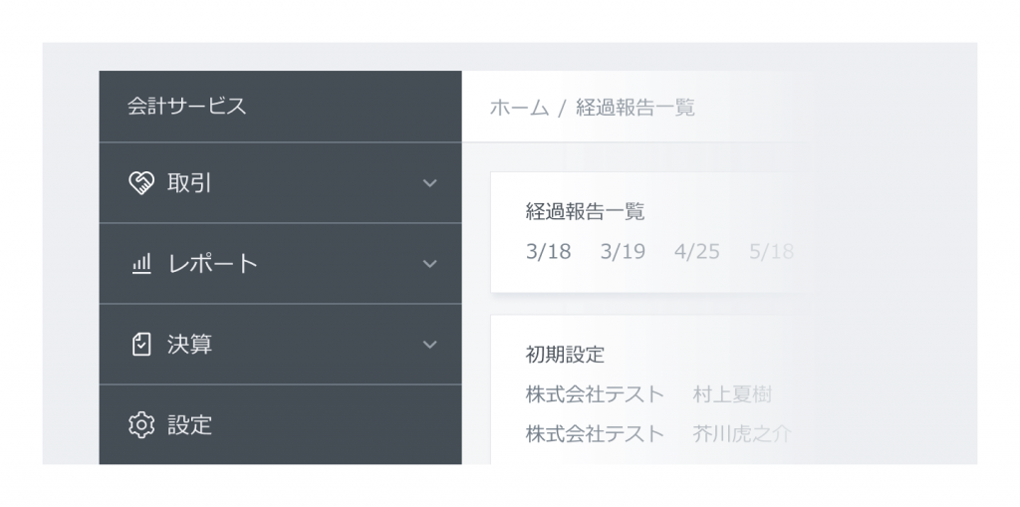Open the 村上夏樹 entry under 初期設定

tap(732, 394)
